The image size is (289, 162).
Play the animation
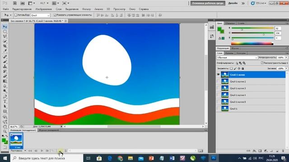(x=42, y=151)
